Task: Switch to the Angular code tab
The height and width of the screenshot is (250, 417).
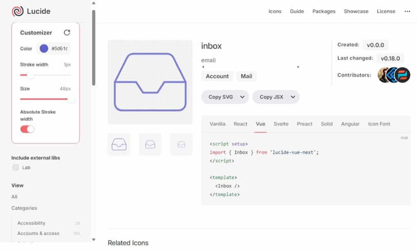Action: click(x=350, y=124)
